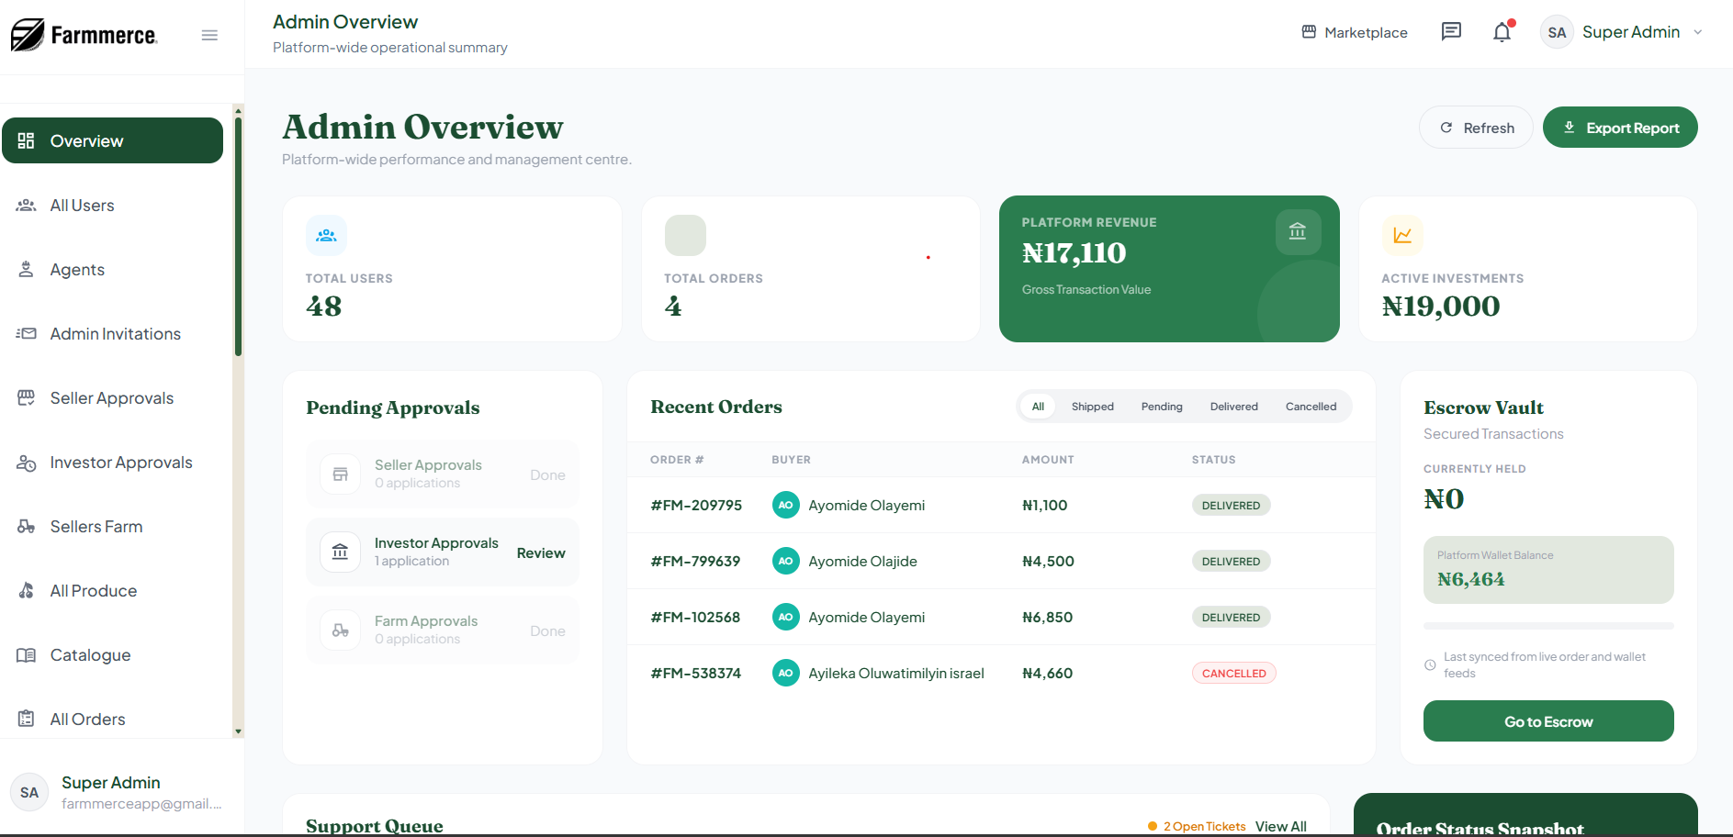
Task: Click the Farmmerce logo
Action: [x=84, y=35]
